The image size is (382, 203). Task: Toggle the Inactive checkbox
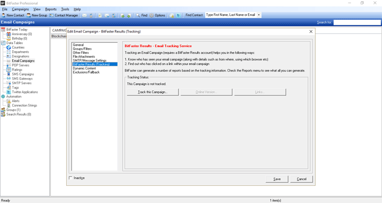(71, 178)
